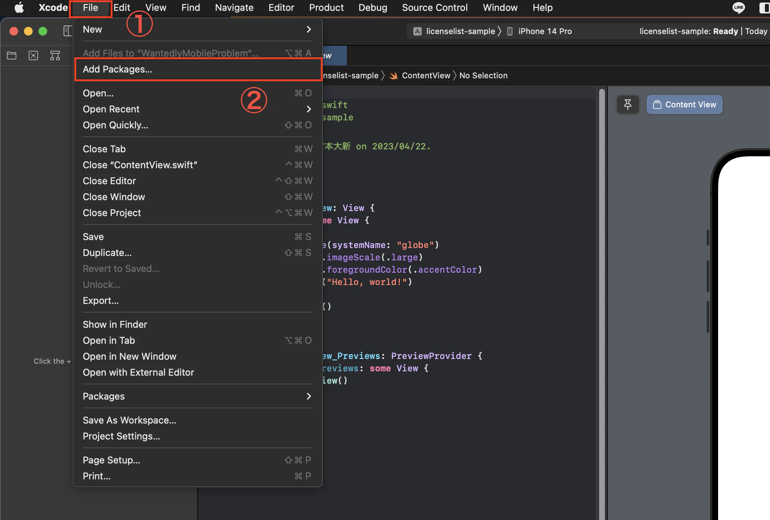Expand the New submenu arrow
This screenshot has width=770, height=520.
(309, 29)
